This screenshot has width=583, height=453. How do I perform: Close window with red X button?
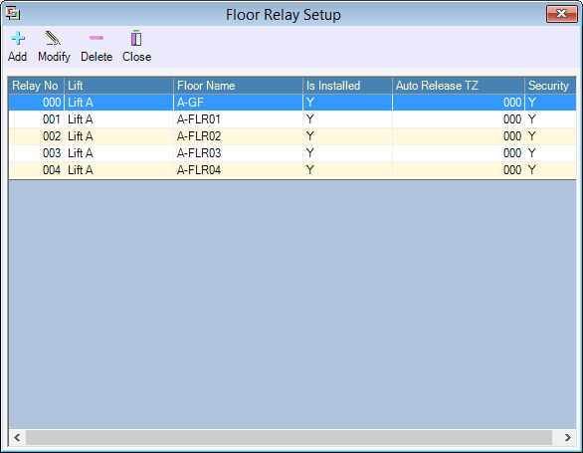[561, 14]
